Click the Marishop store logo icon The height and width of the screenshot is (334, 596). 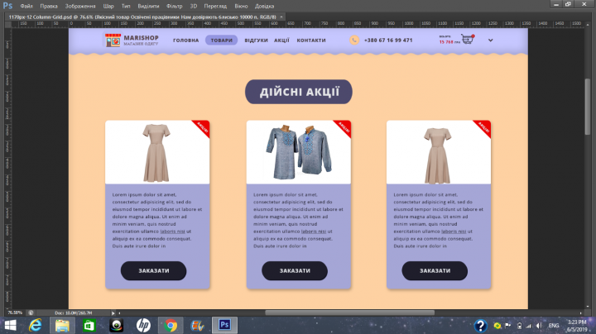pos(113,41)
